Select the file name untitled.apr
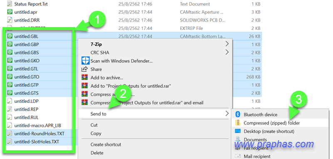The image size is (333, 159). 26,12
